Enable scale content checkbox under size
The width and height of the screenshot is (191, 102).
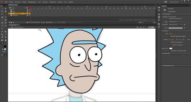[170, 42]
